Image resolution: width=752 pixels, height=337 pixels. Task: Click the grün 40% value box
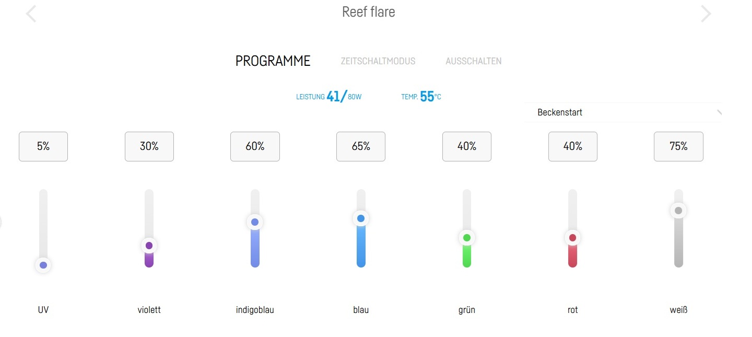click(467, 146)
